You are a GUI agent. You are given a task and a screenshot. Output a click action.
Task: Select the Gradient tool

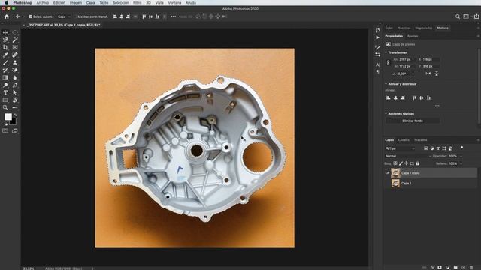5,77
